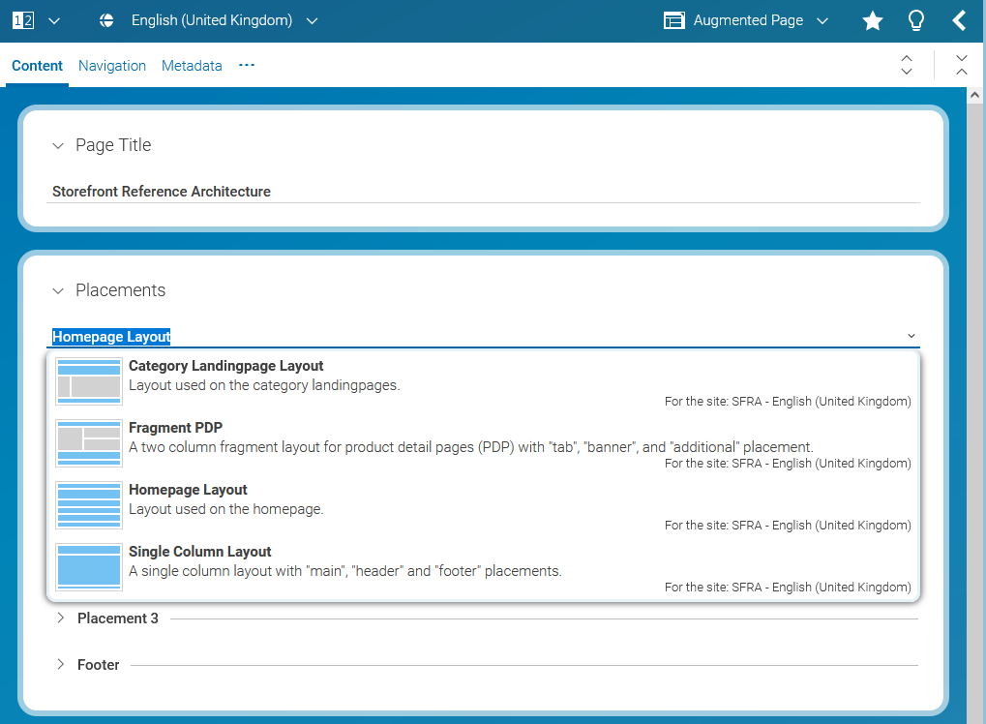Expand the Placement 3 section
The image size is (986, 724).
click(60, 618)
